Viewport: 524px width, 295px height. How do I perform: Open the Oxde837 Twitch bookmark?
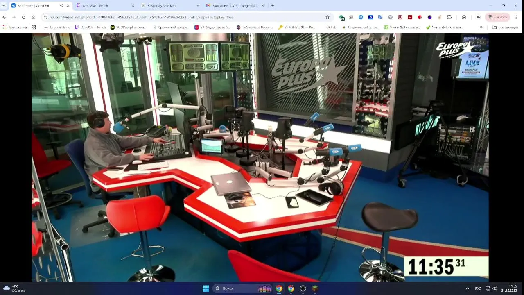coord(90,27)
